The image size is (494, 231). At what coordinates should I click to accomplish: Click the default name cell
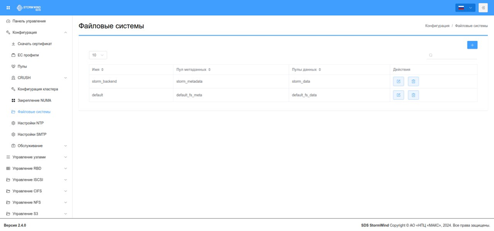coord(131,95)
